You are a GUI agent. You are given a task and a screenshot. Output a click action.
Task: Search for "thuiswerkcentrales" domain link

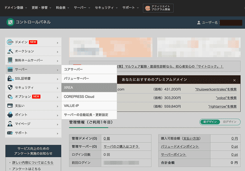tap(216, 89)
